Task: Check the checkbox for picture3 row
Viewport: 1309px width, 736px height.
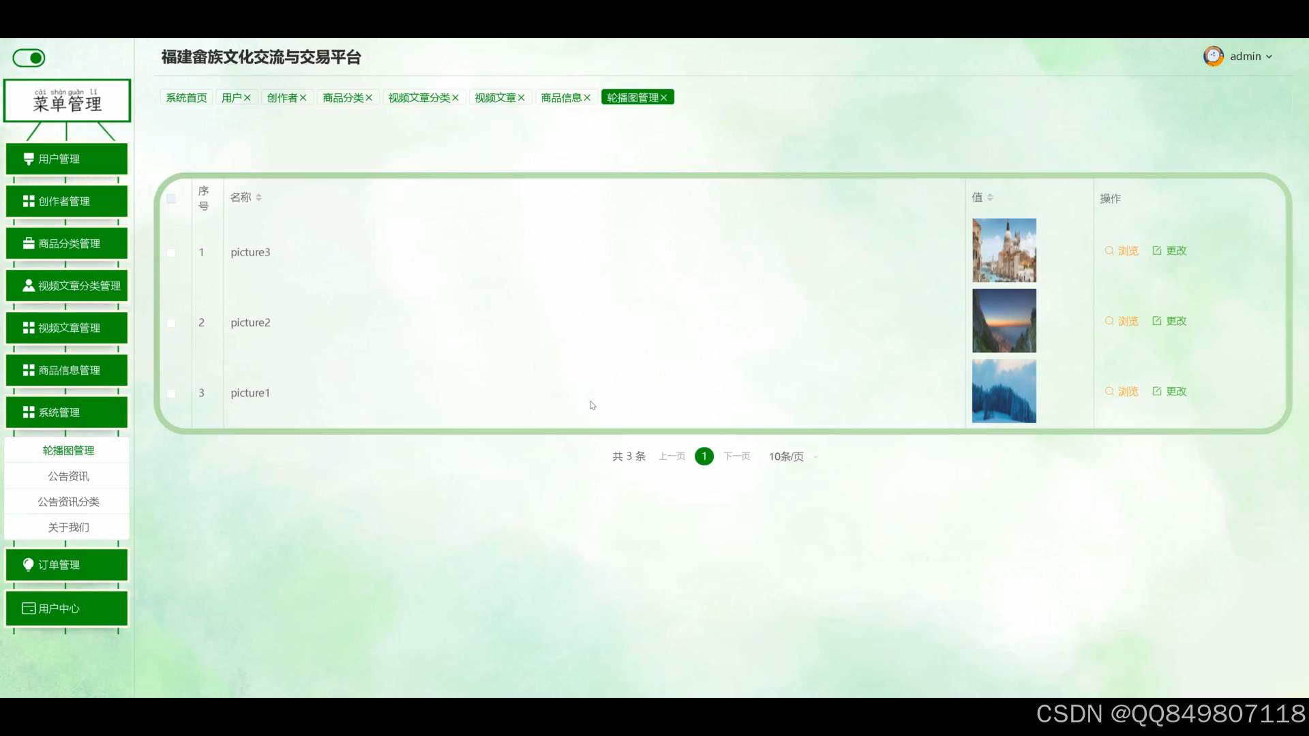Action: tap(171, 253)
